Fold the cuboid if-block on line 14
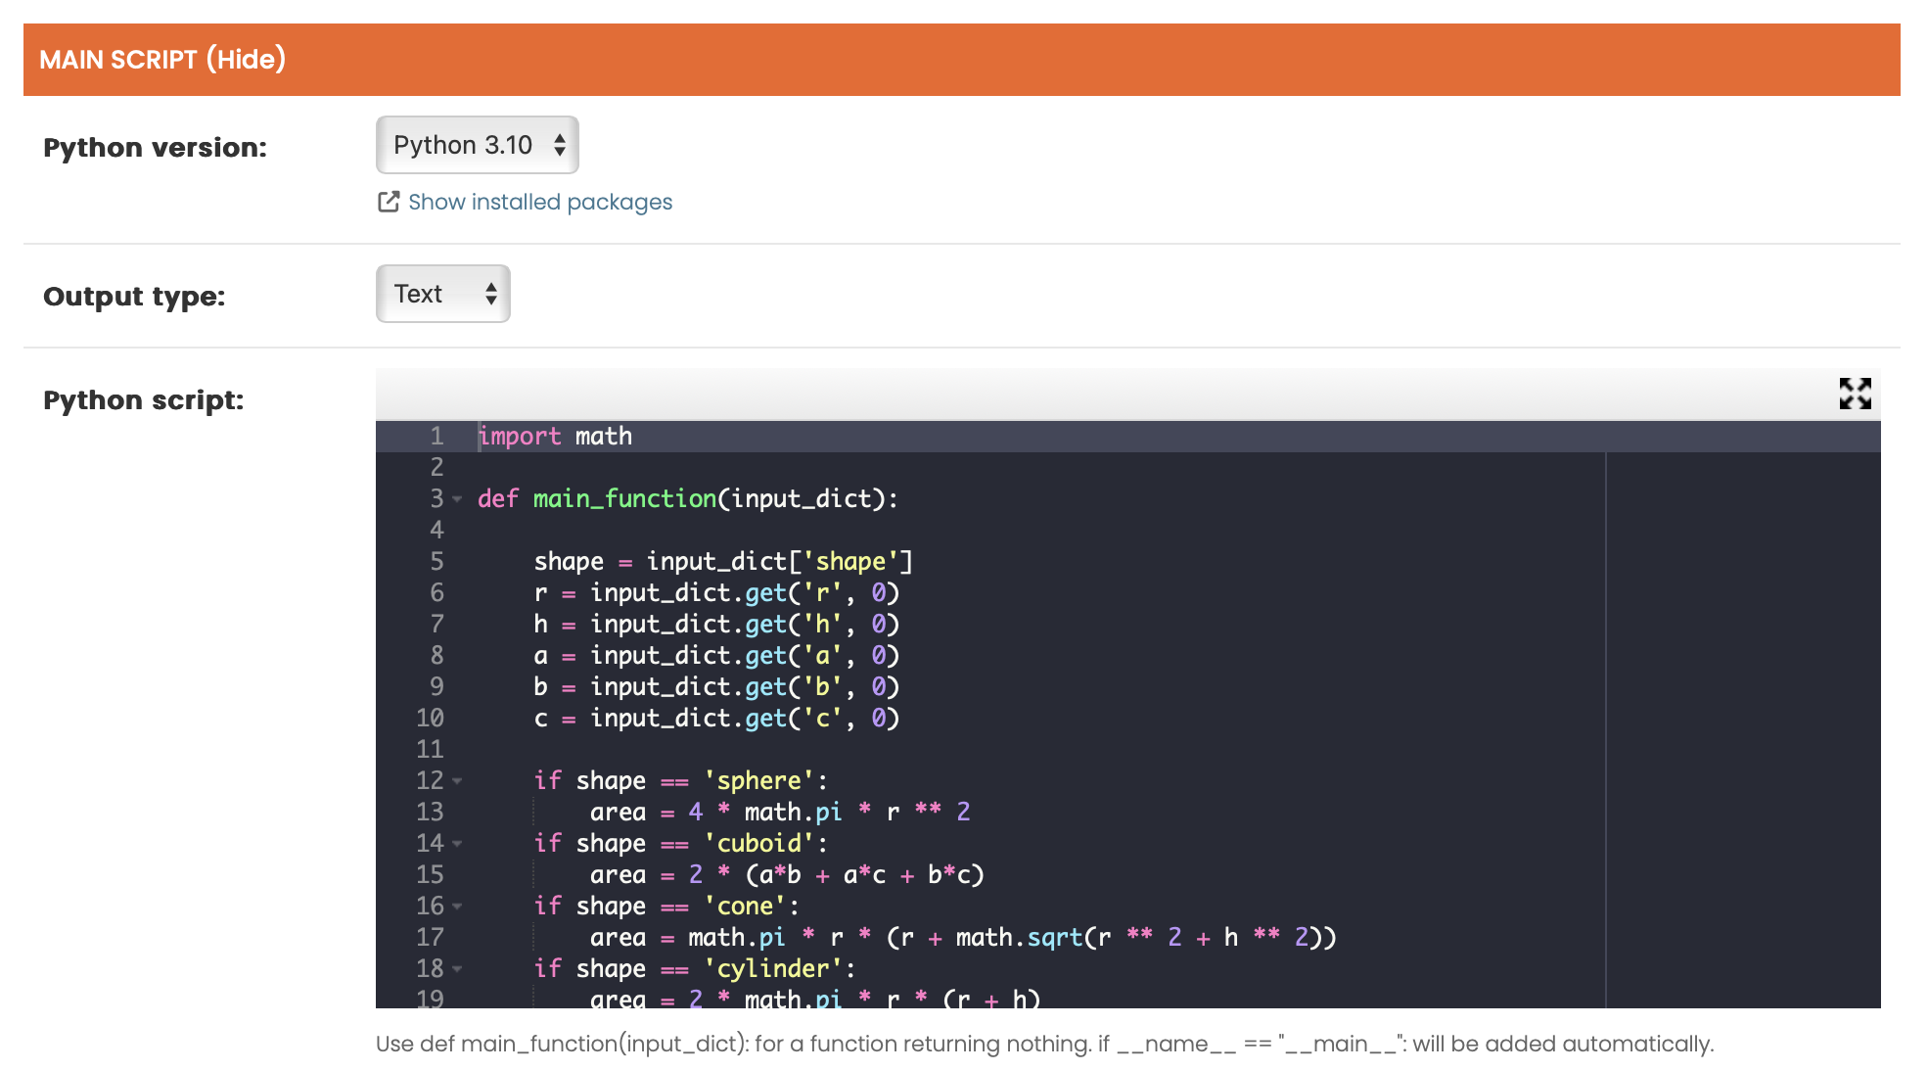1928x1071 pixels. click(x=457, y=844)
